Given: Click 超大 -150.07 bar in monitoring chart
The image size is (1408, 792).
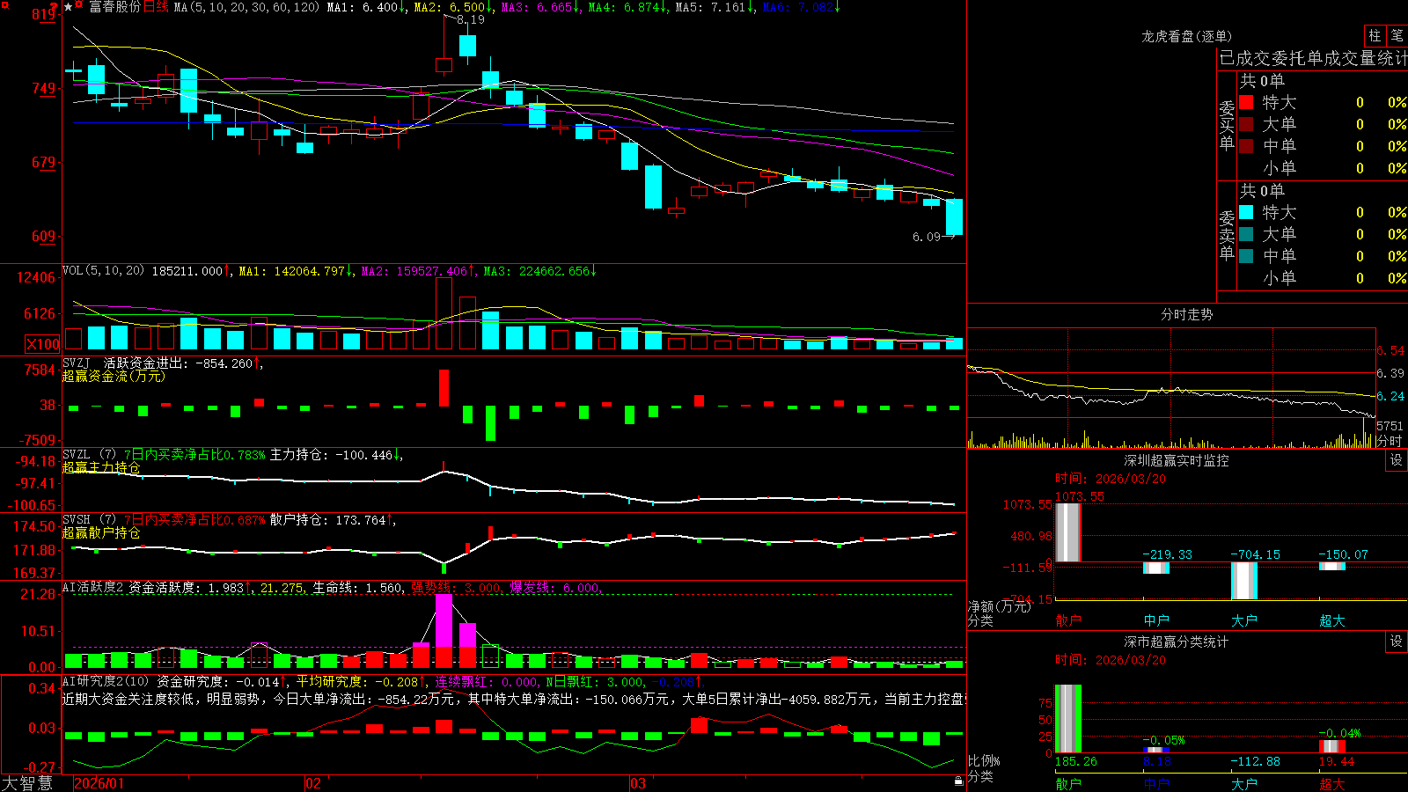Looking at the screenshot, I should (1331, 566).
